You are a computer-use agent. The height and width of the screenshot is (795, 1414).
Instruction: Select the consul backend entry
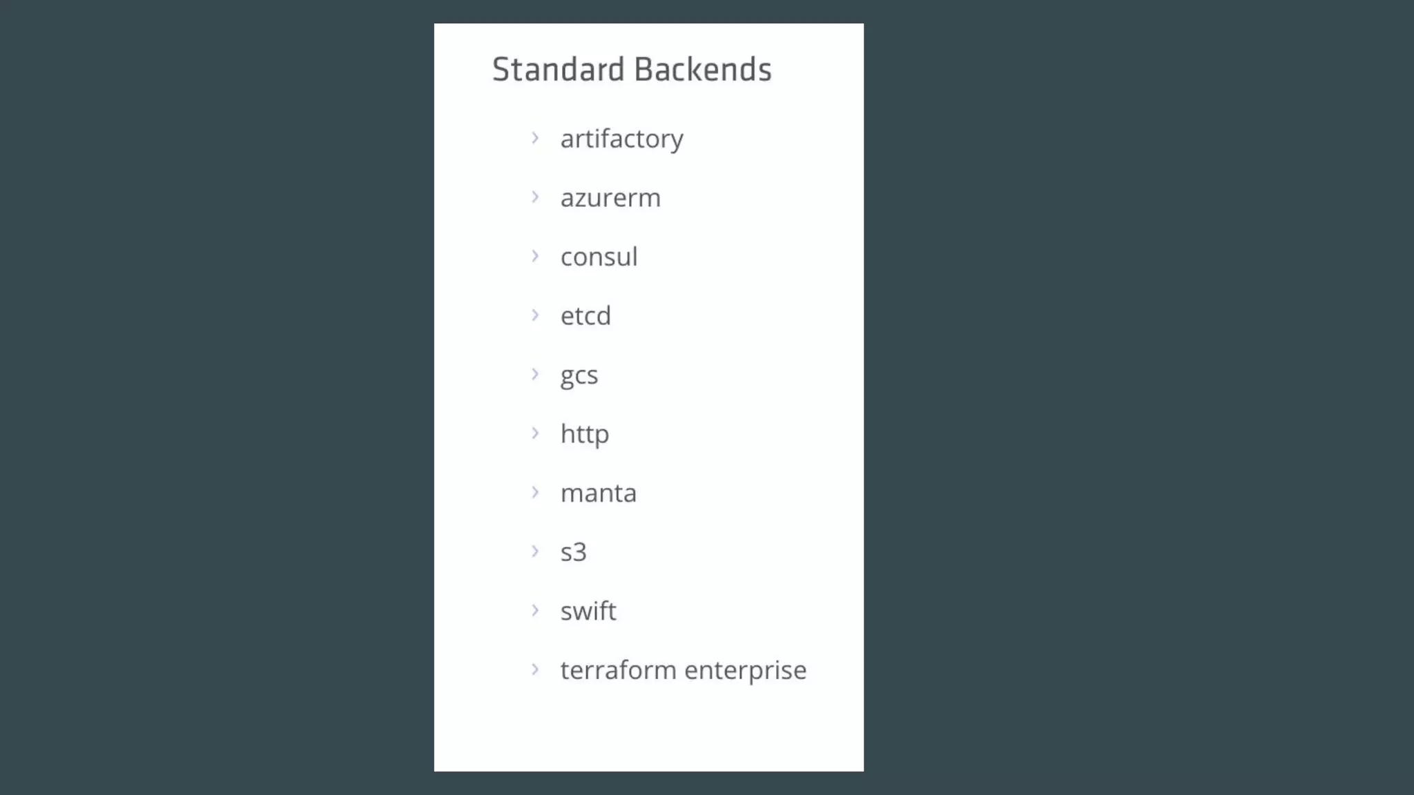(x=599, y=257)
